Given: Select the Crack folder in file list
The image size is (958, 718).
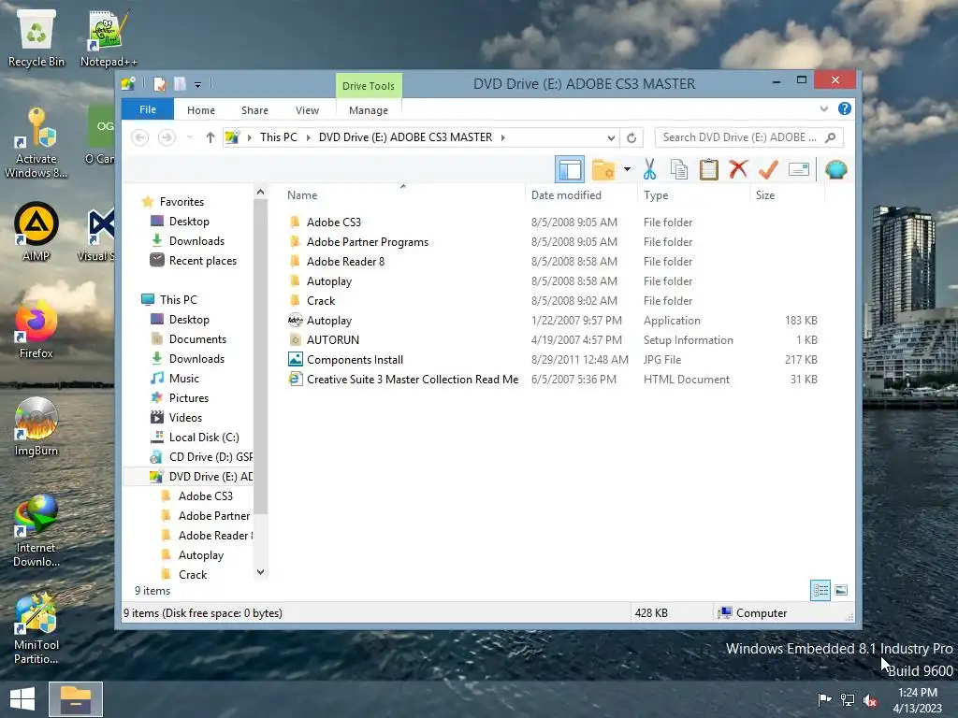Looking at the screenshot, I should [x=321, y=300].
